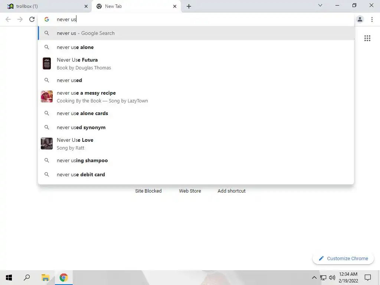The height and width of the screenshot is (285, 380).
Task: Open the Site Blocked shortcut
Action: (148, 191)
